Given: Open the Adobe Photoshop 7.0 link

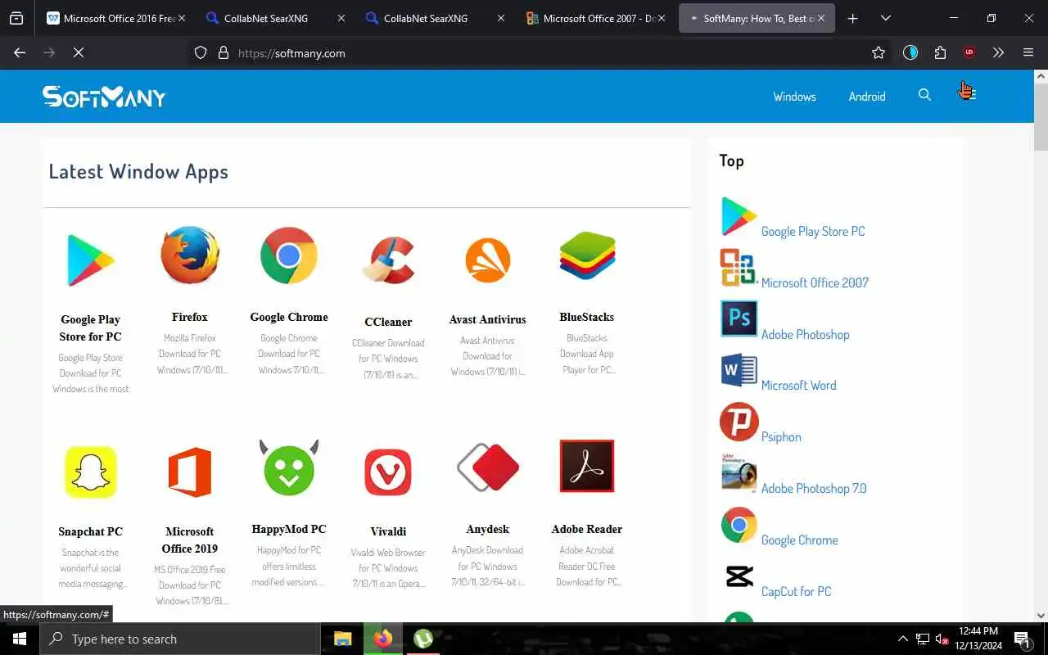Looking at the screenshot, I should tap(814, 488).
